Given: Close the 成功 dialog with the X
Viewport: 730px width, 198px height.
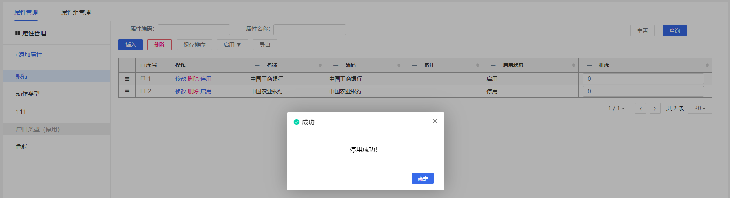Looking at the screenshot, I should [x=435, y=121].
